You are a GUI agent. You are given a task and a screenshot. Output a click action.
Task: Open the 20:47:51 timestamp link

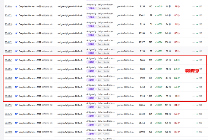pos(9,15)
